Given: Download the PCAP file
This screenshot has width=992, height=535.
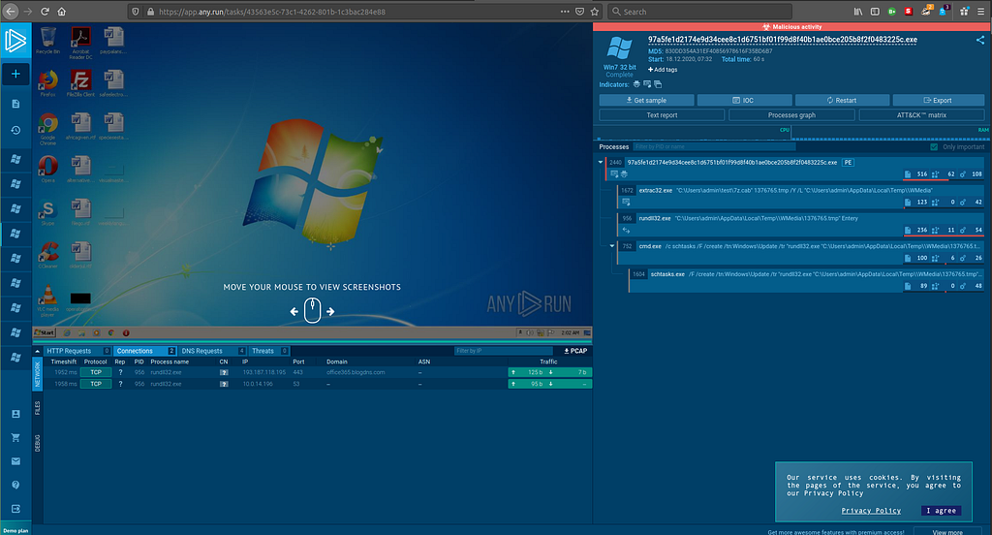Looking at the screenshot, I should [575, 351].
